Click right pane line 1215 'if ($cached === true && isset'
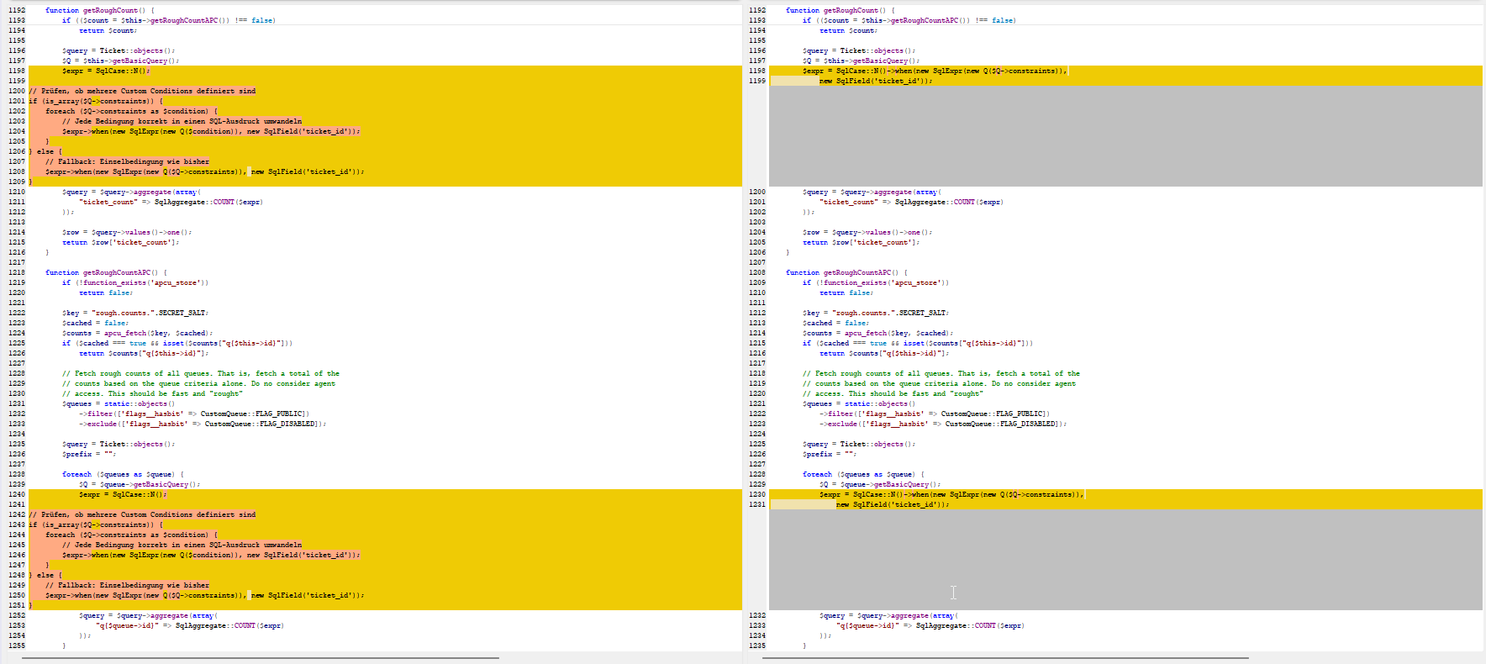Viewport: 1486px width, 664px height. pos(918,343)
